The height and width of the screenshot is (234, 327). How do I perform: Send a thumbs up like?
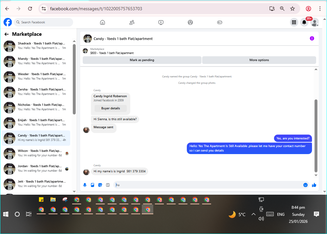click(x=314, y=185)
